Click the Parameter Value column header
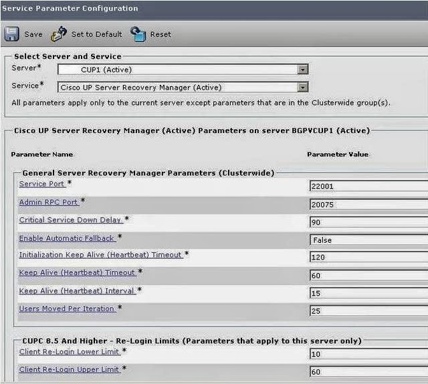 click(338, 155)
